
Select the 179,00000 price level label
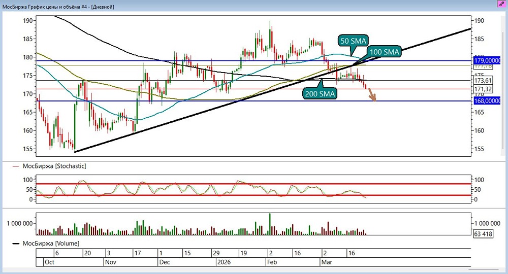click(490, 60)
